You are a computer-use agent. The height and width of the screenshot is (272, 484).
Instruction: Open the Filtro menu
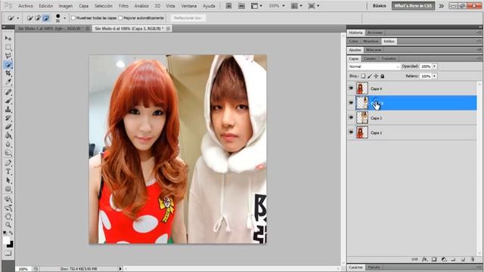123,6
